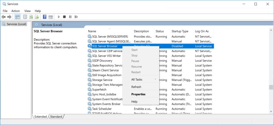Click the blue Help toolbar icon
Image resolution: width=274 pixels, height=125 pixels.
click(45, 17)
